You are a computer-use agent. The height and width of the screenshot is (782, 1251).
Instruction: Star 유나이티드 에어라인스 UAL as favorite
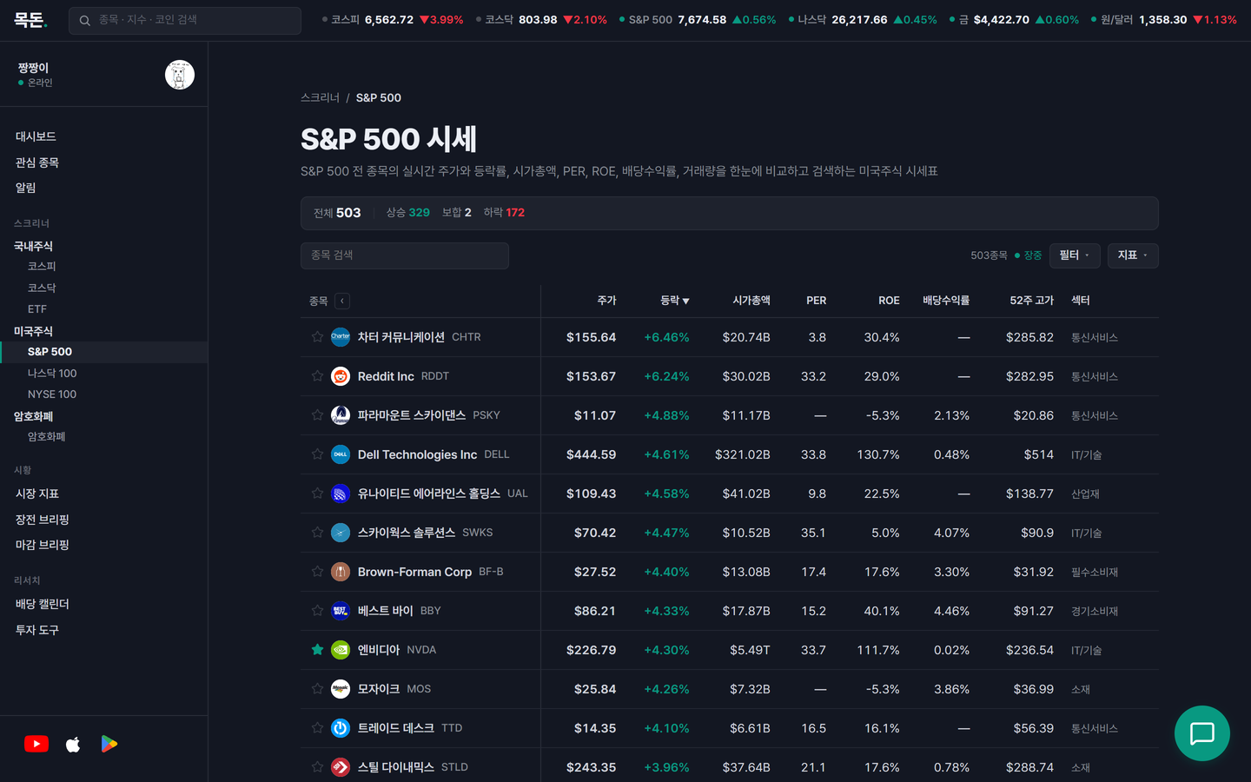(x=317, y=494)
